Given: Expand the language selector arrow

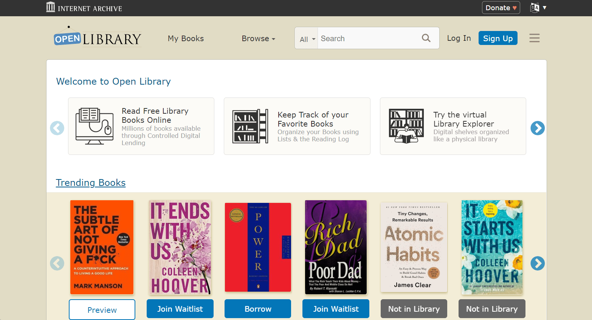Looking at the screenshot, I should coord(545,8).
